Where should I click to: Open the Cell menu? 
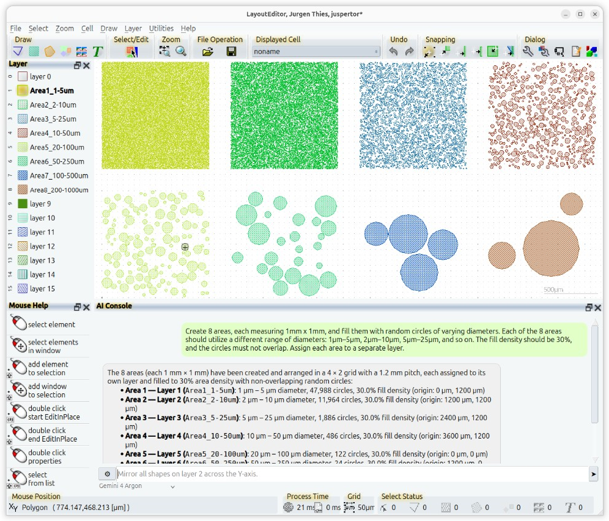pos(87,28)
